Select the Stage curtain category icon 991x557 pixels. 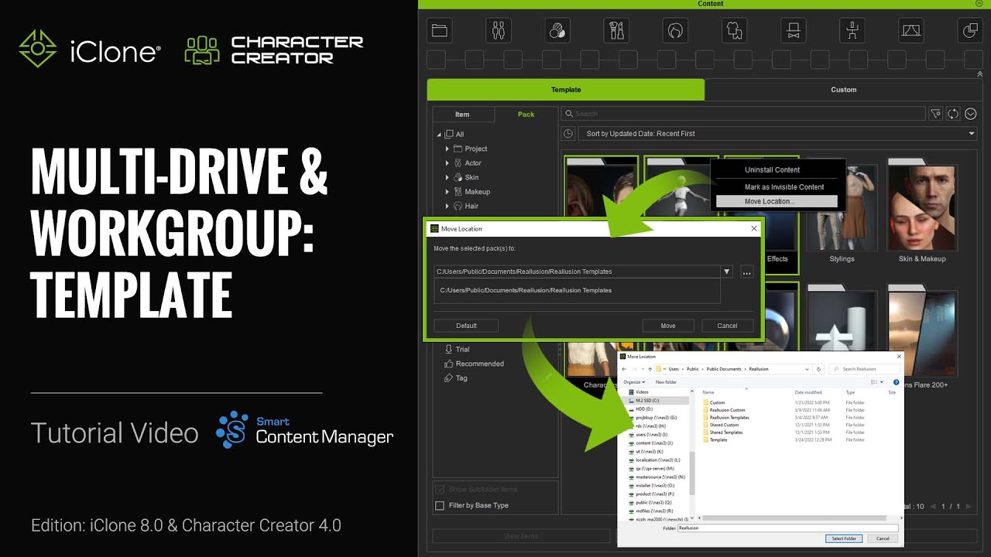point(910,30)
